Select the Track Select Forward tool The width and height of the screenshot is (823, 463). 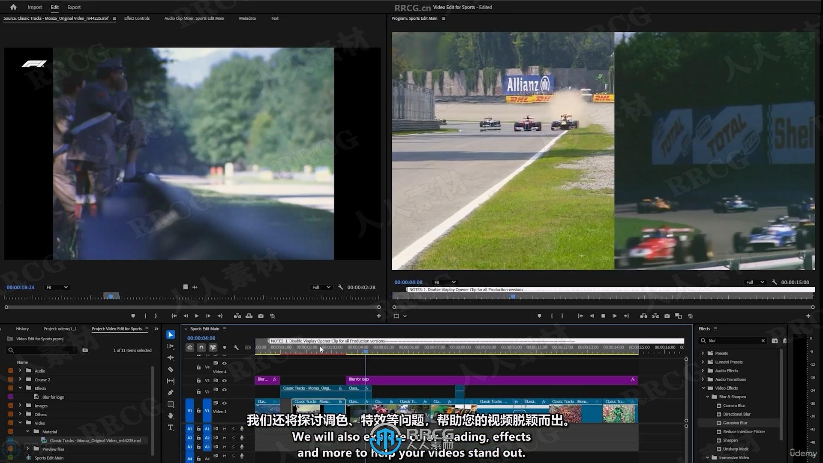click(171, 346)
